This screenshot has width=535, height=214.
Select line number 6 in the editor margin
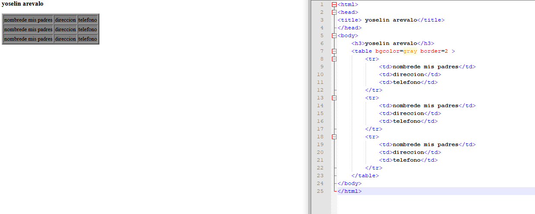(x=322, y=43)
